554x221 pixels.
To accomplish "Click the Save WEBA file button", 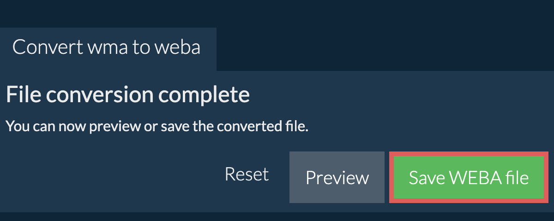I will click(469, 178).
